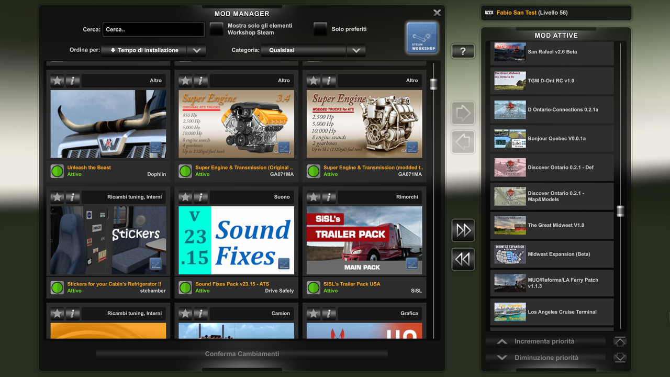670x377 pixels.
Task: Select Midwest Expansion (Beta) active mod
Action: (x=552, y=254)
